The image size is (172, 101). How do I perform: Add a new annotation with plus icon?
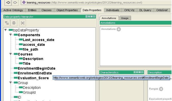119,29
